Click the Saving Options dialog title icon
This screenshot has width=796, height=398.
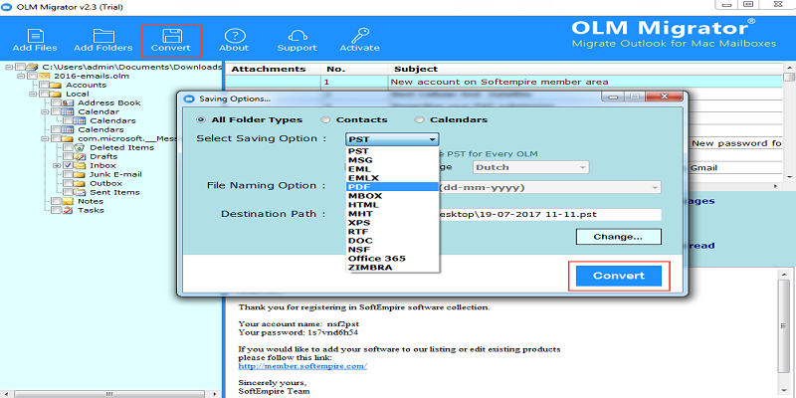190,99
